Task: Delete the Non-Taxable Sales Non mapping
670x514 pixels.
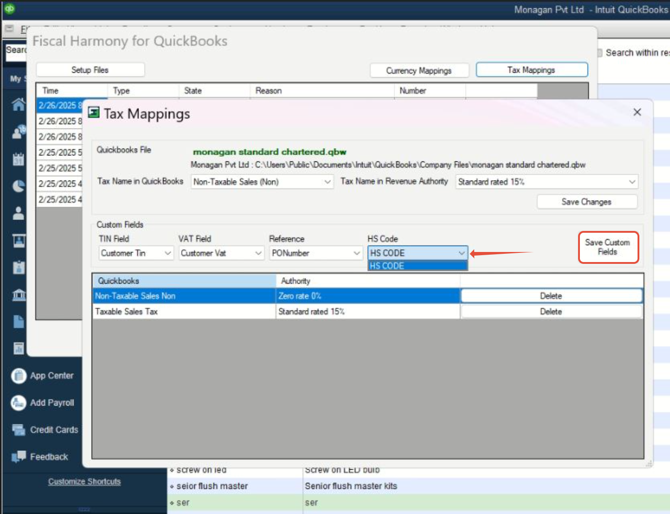Action: [x=551, y=296]
